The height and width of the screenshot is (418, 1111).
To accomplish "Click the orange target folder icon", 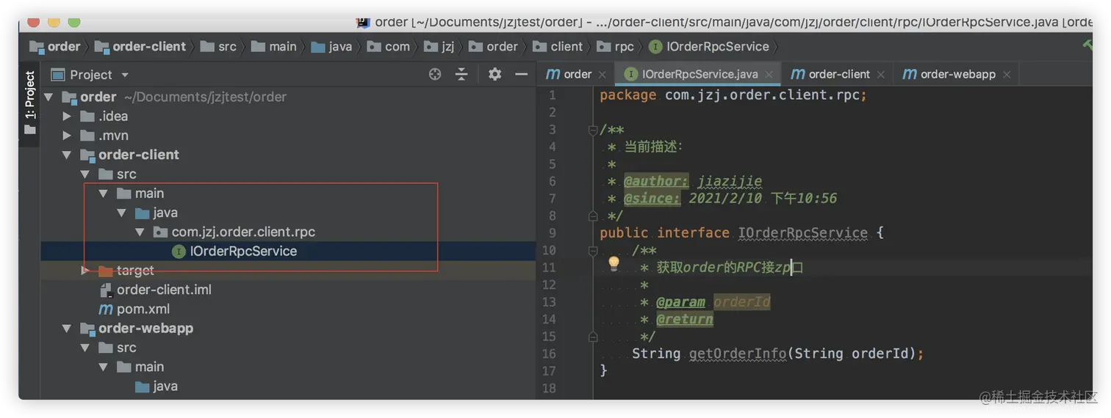I will (106, 271).
